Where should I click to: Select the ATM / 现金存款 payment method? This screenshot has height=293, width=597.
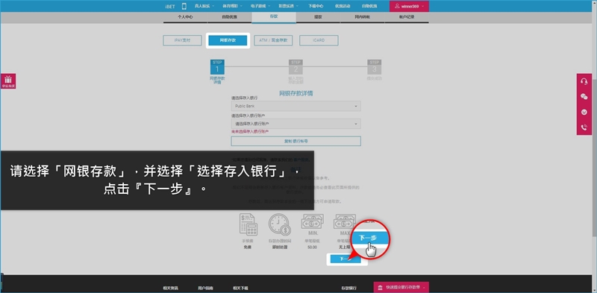click(273, 40)
